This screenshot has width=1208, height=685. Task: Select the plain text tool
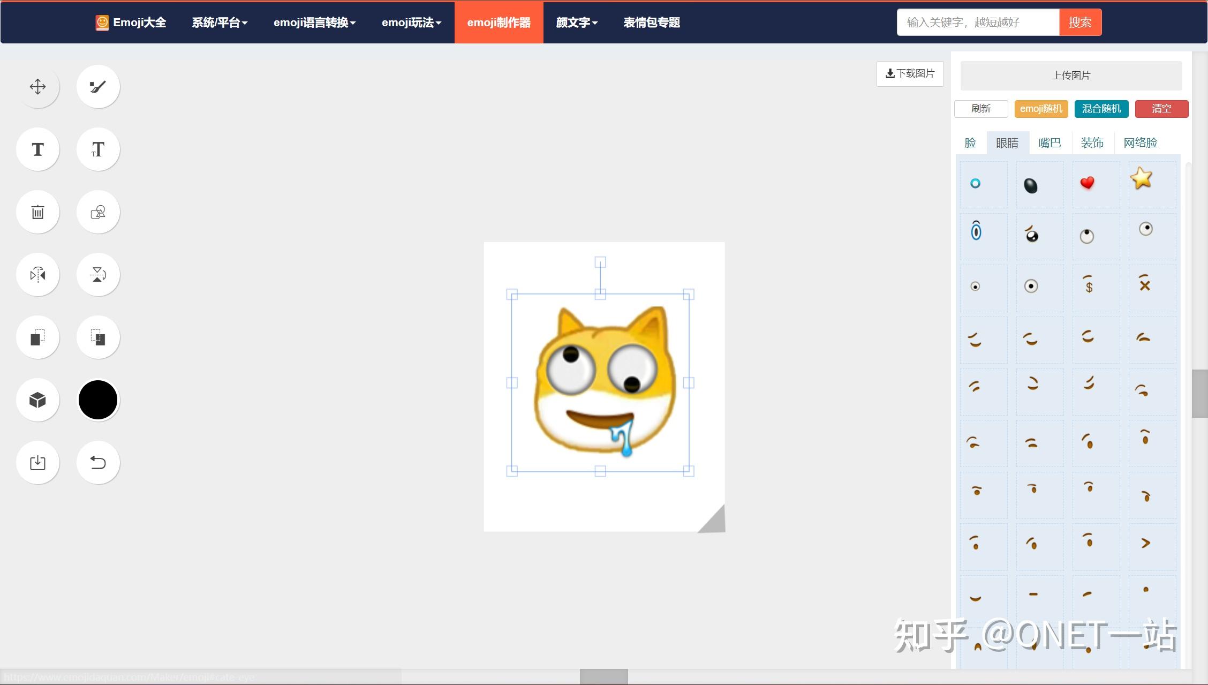37,149
